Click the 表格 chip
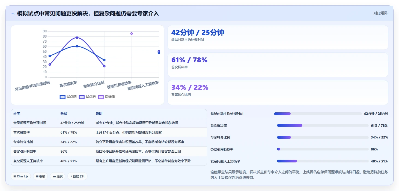 point(40,176)
